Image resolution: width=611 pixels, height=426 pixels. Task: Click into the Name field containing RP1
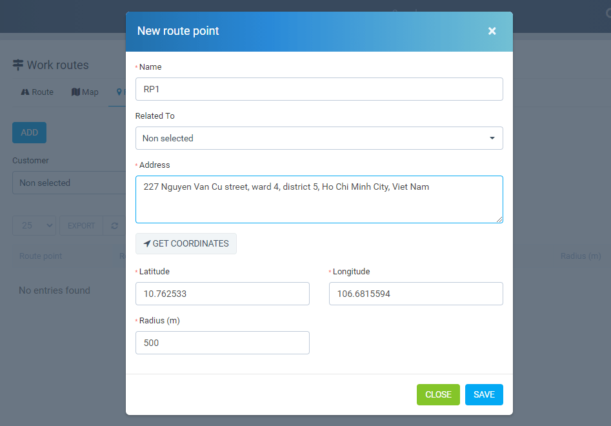[x=319, y=89]
